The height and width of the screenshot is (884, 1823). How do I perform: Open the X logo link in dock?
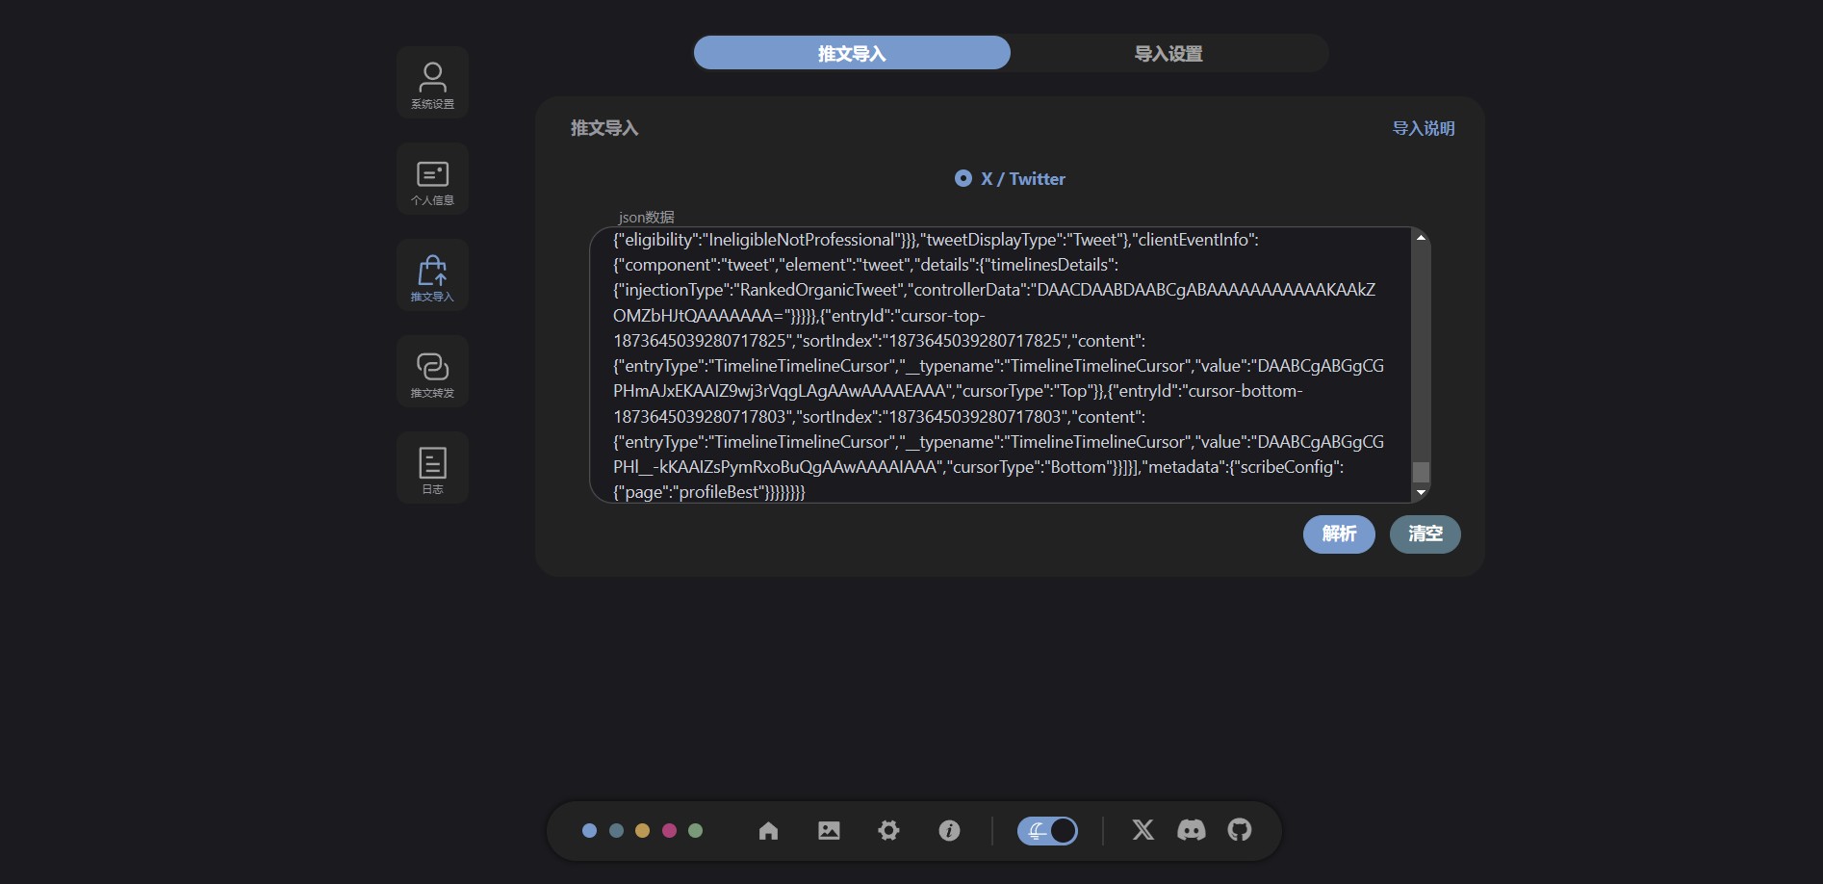tap(1143, 830)
